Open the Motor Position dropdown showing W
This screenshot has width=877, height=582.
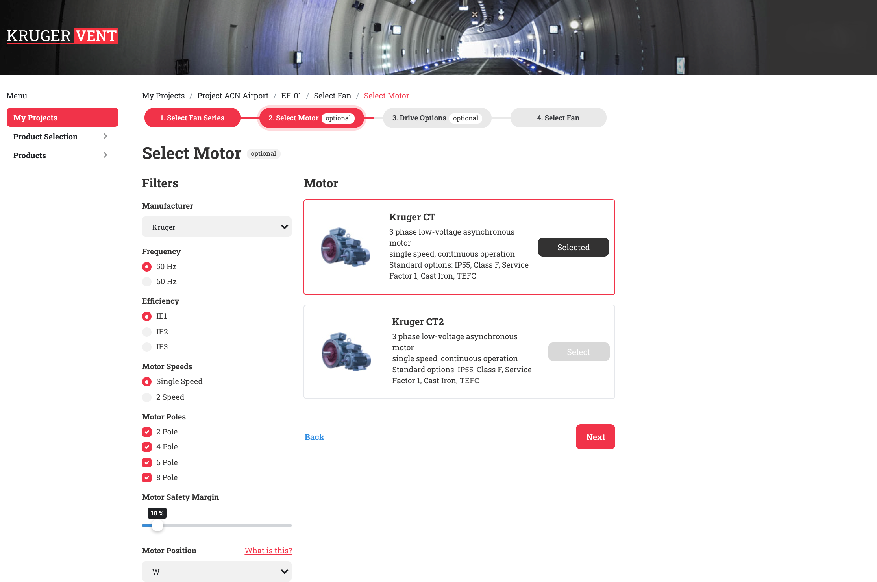[x=217, y=571]
